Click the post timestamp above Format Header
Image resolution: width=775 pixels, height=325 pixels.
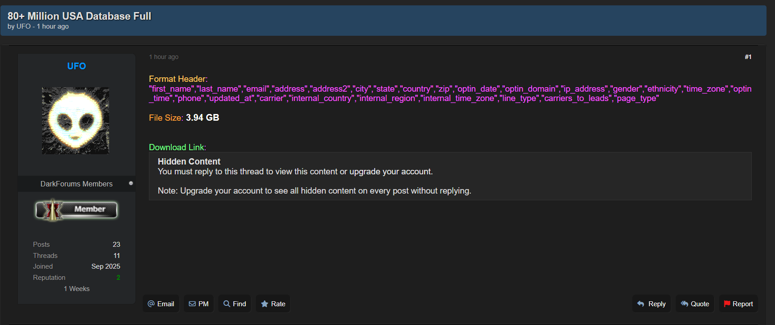(164, 57)
